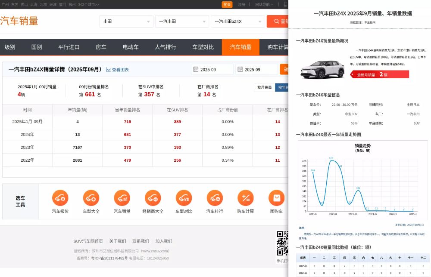This screenshot has width=431, height=277.
Task: Click the chart icon beside 查看图表
Action: tap(108, 70)
